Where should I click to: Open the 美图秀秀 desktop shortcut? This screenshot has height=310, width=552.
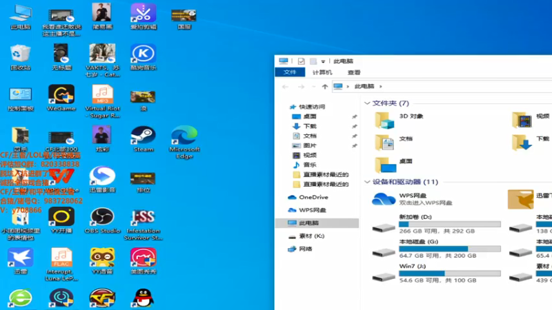144,261
